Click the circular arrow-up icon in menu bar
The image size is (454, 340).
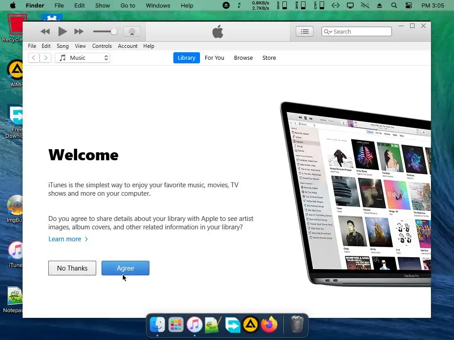pos(226,5)
